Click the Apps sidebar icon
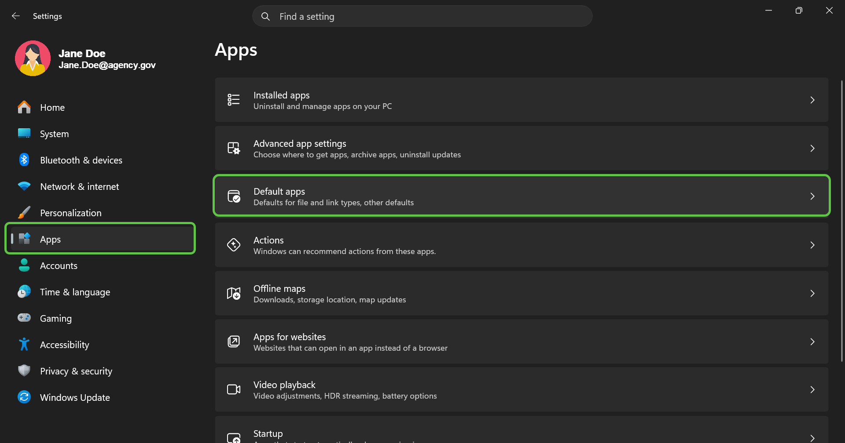845x443 pixels. click(24, 239)
